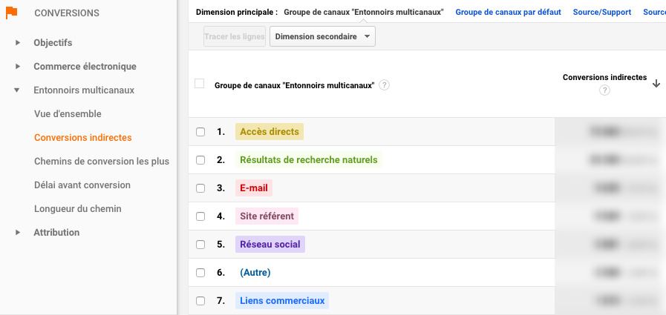Toggle the select-all header checkbox
666x315 pixels.
(199, 84)
